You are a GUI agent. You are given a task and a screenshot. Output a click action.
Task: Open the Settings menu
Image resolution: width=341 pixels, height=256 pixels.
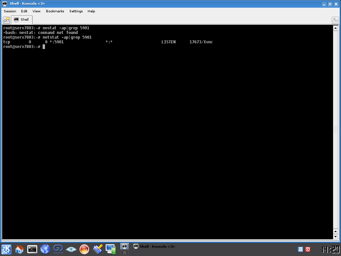[76, 11]
